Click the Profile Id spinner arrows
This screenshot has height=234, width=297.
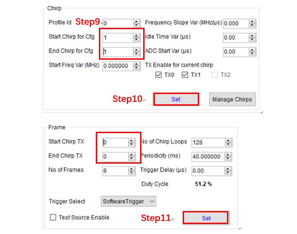136,23
